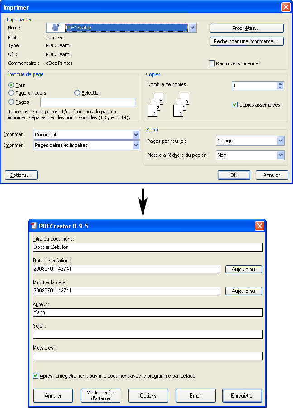Close the PDFCreator 0.9.5 window
Image resolution: width=293 pixels, height=408 pixels.
260,226
